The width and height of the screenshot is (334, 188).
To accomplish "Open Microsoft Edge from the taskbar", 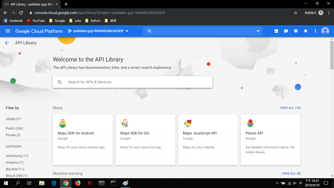I will pyautogui.click(x=54, y=183).
